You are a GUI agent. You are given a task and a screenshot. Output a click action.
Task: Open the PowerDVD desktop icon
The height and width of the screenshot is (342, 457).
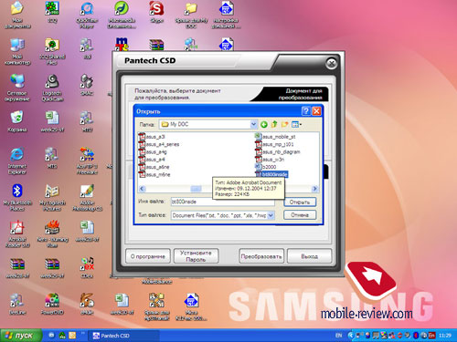pos(52,304)
